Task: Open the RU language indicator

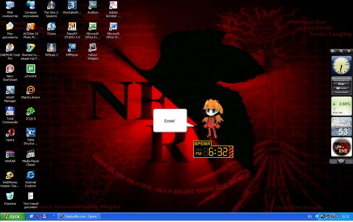Action: [x=310, y=216]
